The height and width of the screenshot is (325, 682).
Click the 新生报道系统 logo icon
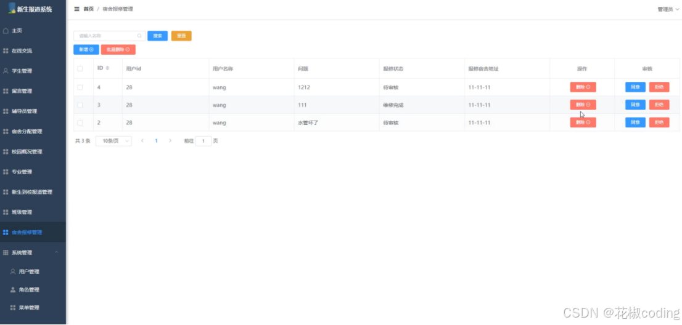coord(12,8)
